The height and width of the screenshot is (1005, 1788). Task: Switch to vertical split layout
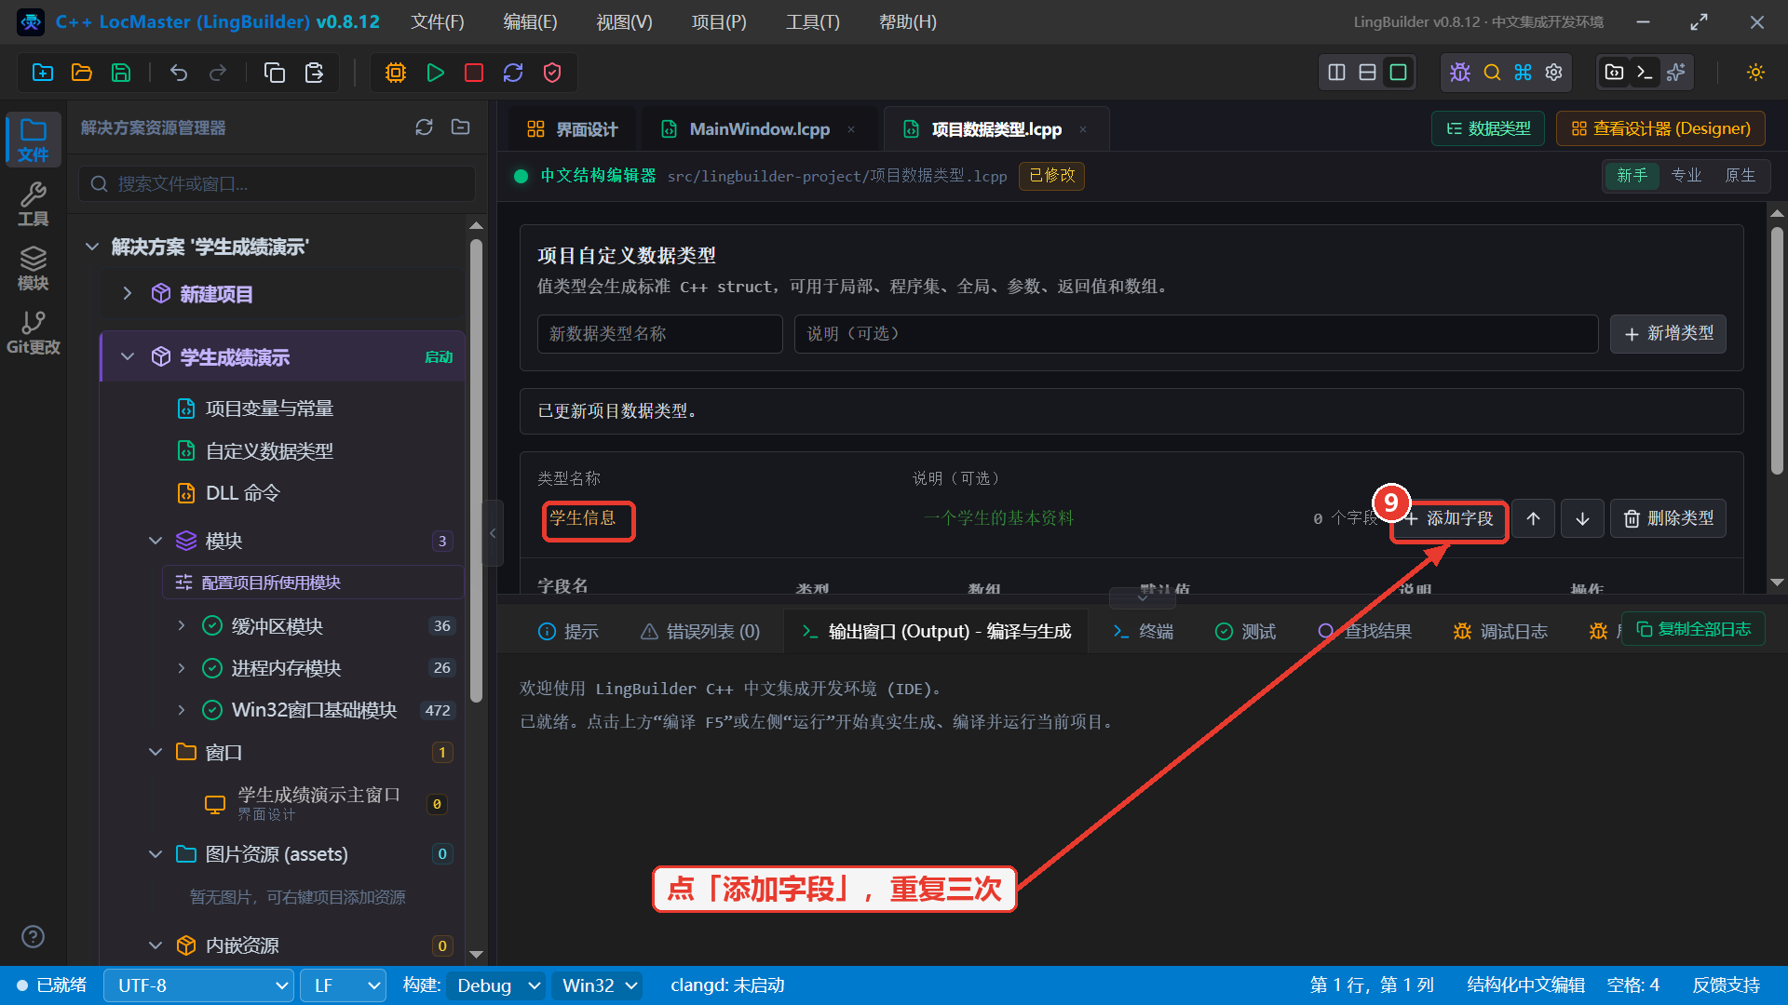(x=1336, y=73)
